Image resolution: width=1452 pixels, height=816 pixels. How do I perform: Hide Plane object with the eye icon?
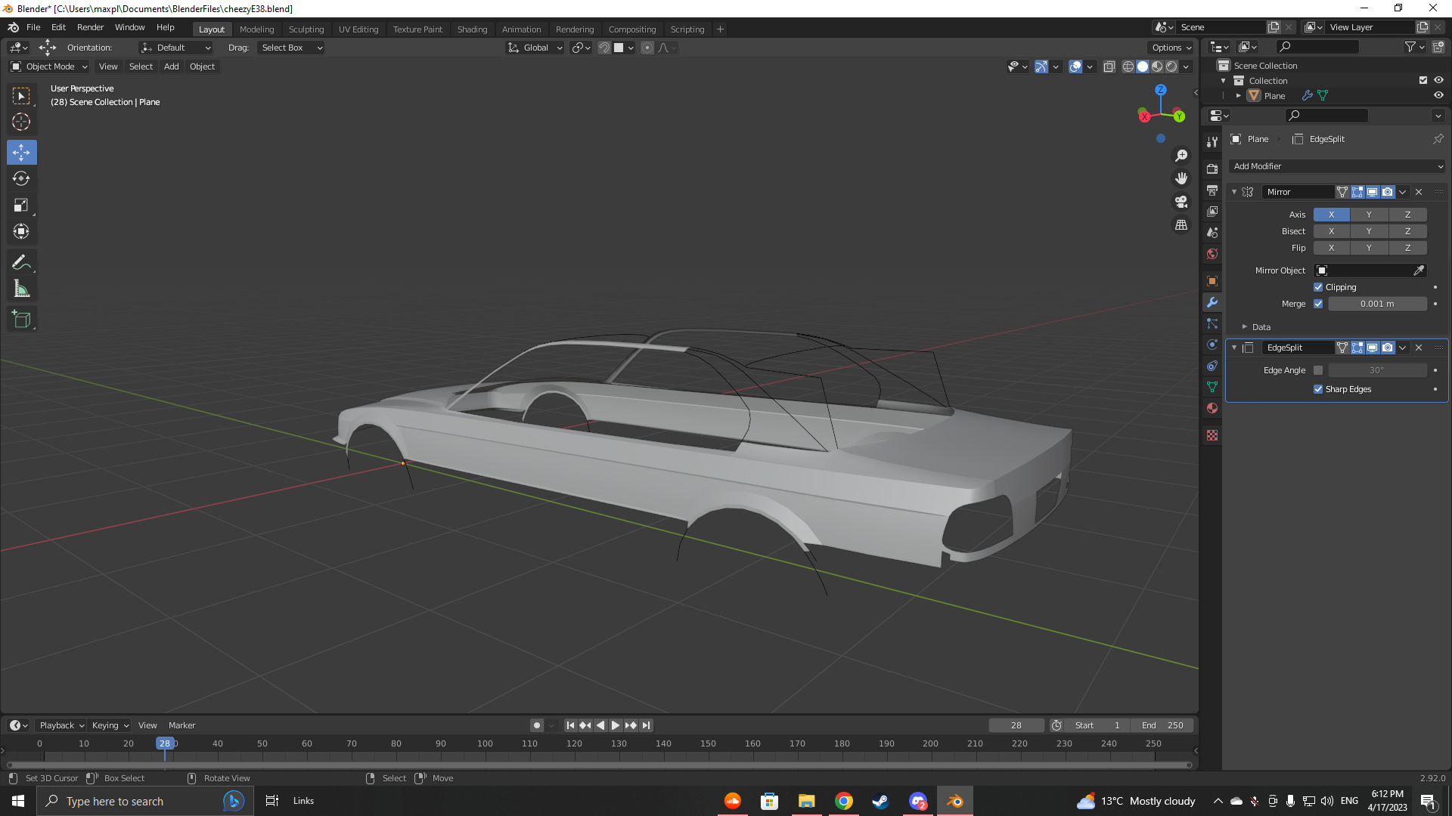point(1438,96)
